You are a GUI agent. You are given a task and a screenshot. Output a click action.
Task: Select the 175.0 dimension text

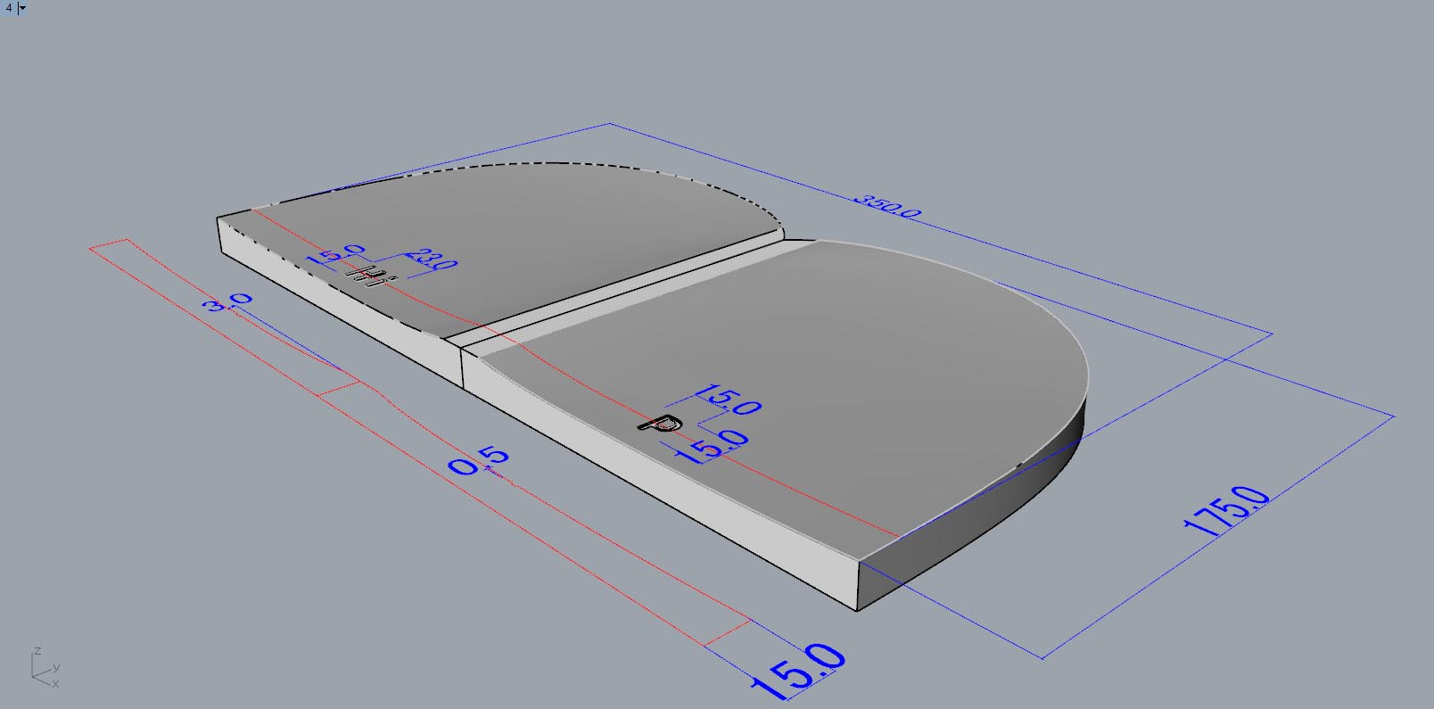1226,512
